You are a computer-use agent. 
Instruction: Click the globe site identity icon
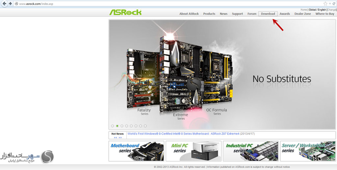[16, 4]
